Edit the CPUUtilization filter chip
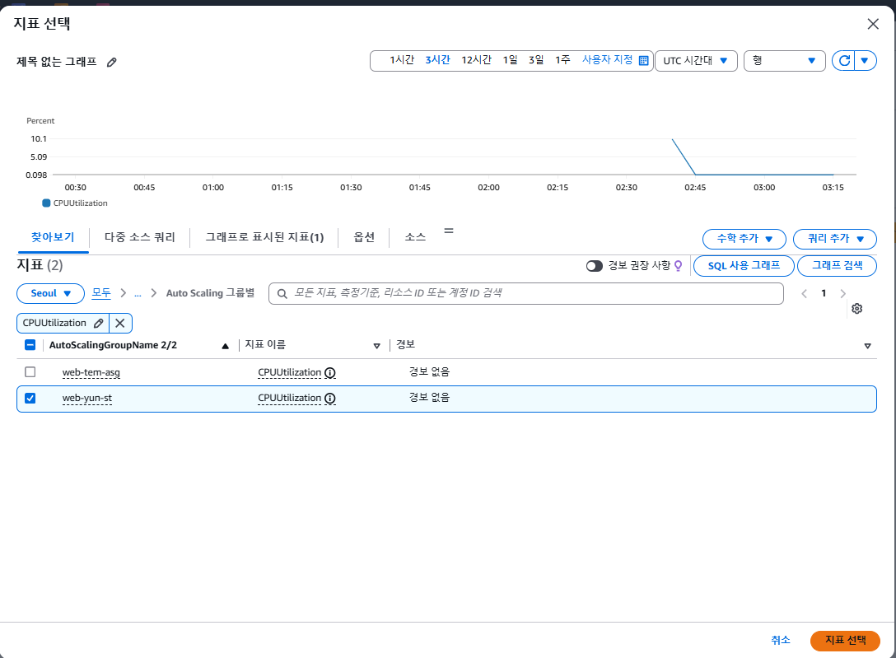The height and width of the screenshot is (658, 896). click(x=98, y=324)
